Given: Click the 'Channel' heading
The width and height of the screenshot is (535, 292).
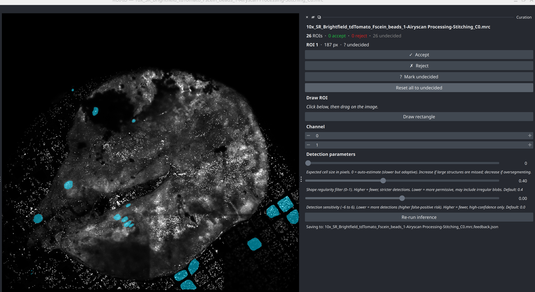Looking at the screenshot, I should 315,127.
